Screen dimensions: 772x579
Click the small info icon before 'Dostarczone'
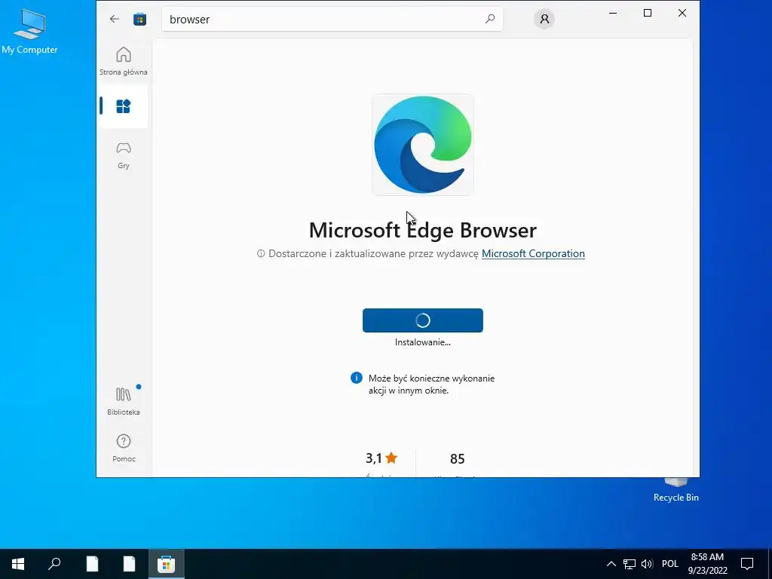(x=261, y=253)
